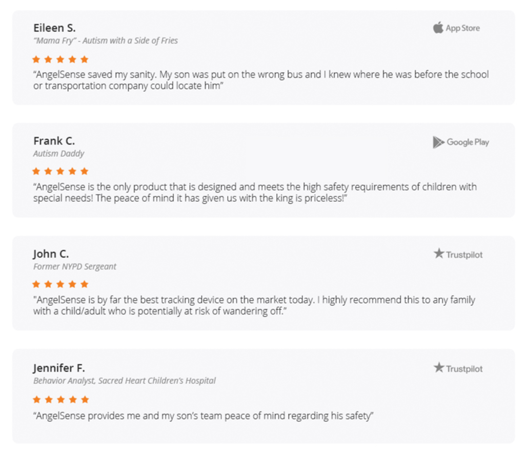
Task: Click the star rating under John C.
Action: 60,284
